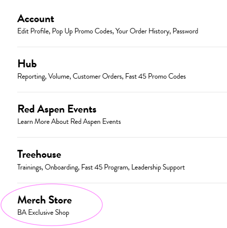Click Leadership Support text under Treehouse
227x228 pixels.
(158, 168)
